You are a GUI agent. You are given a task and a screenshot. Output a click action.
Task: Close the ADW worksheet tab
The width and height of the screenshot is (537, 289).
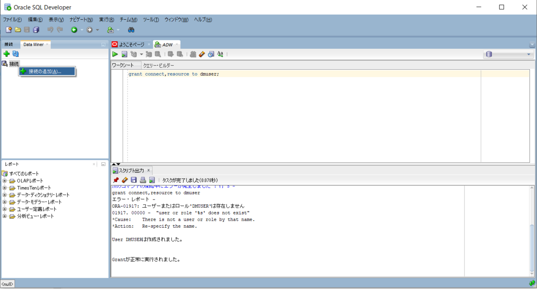tap(177, 44)
